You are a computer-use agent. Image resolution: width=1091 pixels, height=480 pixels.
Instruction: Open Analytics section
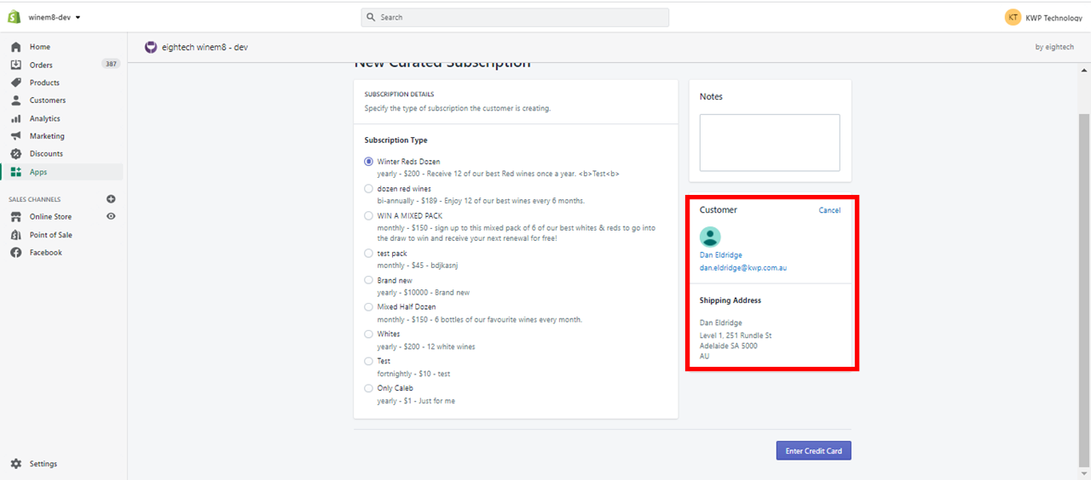(x=45, y=118)
